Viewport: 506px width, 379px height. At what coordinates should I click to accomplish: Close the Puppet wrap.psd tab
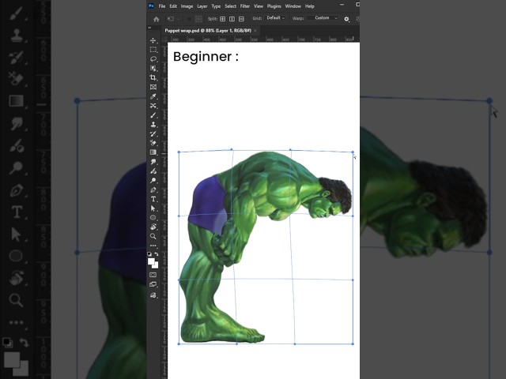point(255,31)
